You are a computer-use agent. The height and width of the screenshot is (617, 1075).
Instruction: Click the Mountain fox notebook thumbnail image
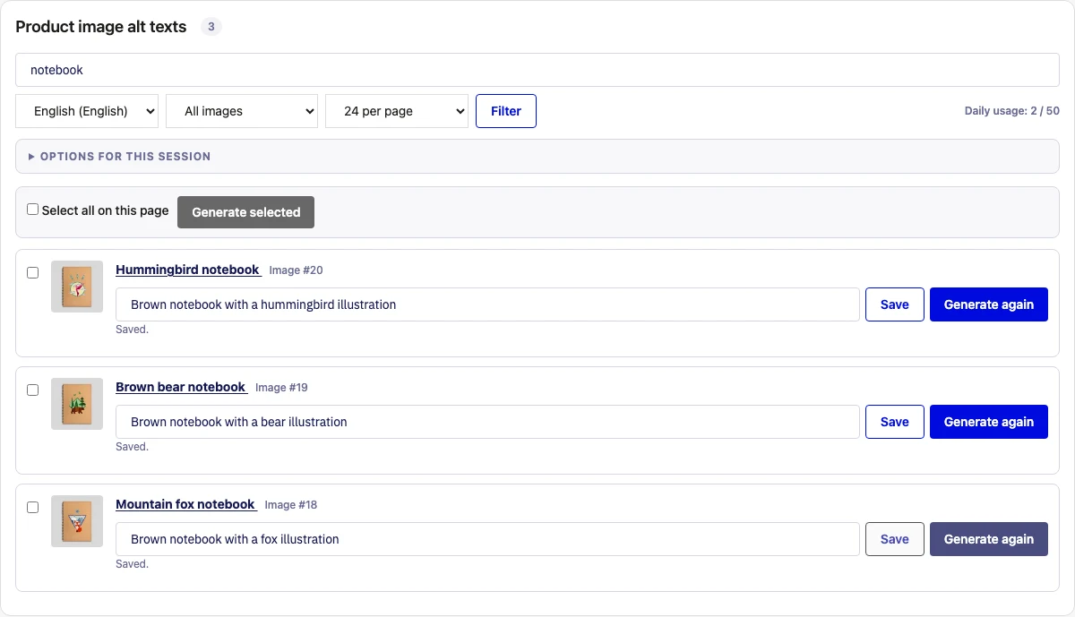[x=77, y=521]
